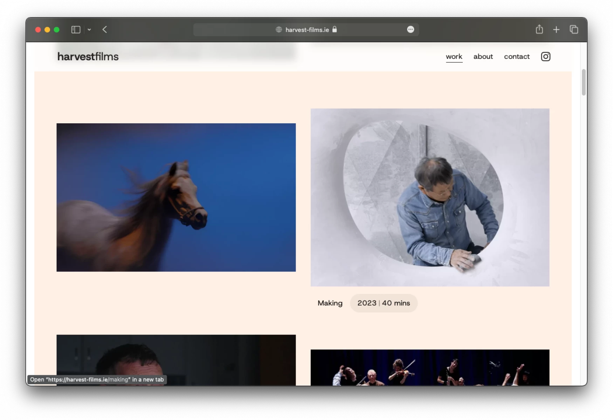Open the page menu ellipsis in address bar
The height and width of the screenshot is (420, 613).
(411, 29)
